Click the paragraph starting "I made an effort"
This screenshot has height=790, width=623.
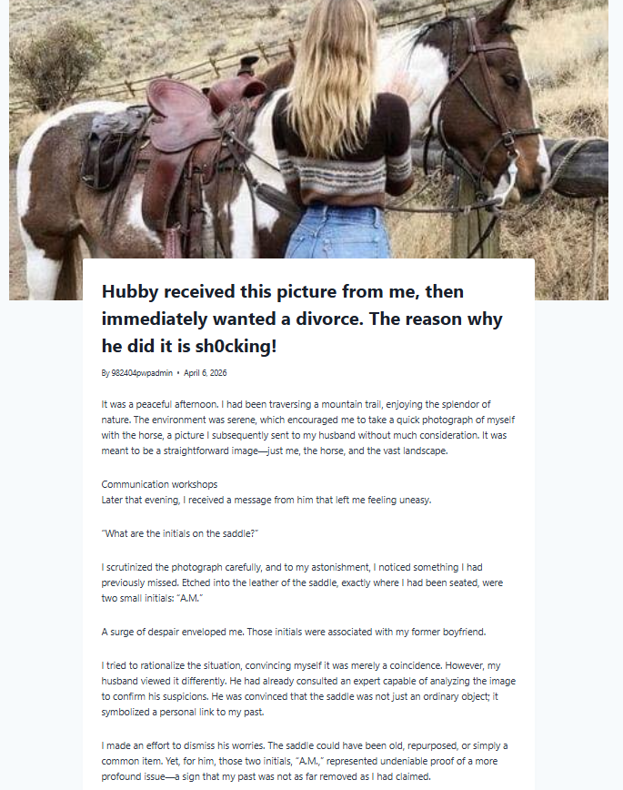[300, 761]
